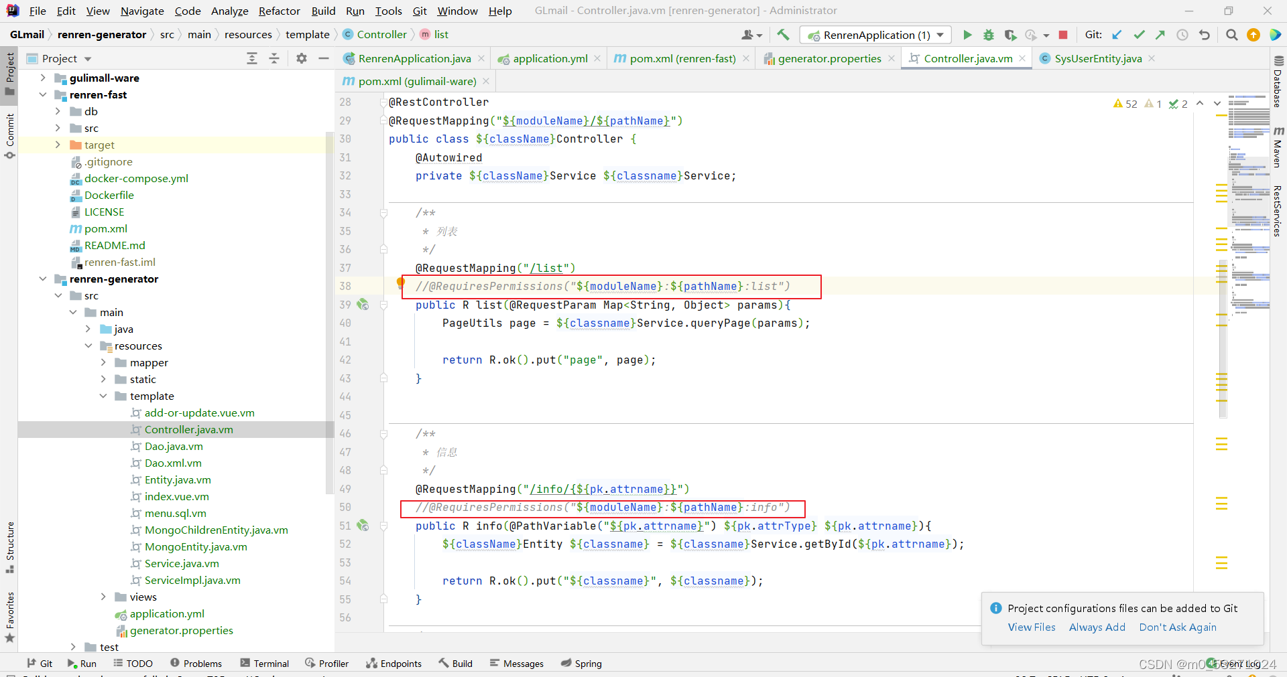
Task: Switch to pom.xml (gulimall-ware) tab
Action: (x=417, y=82)
